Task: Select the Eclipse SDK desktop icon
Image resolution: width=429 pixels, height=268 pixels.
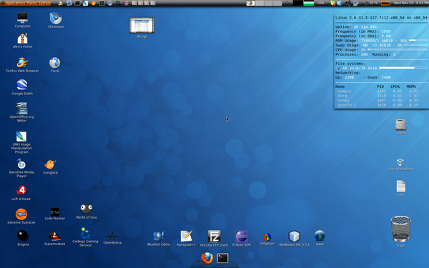Action: [242, 238]
